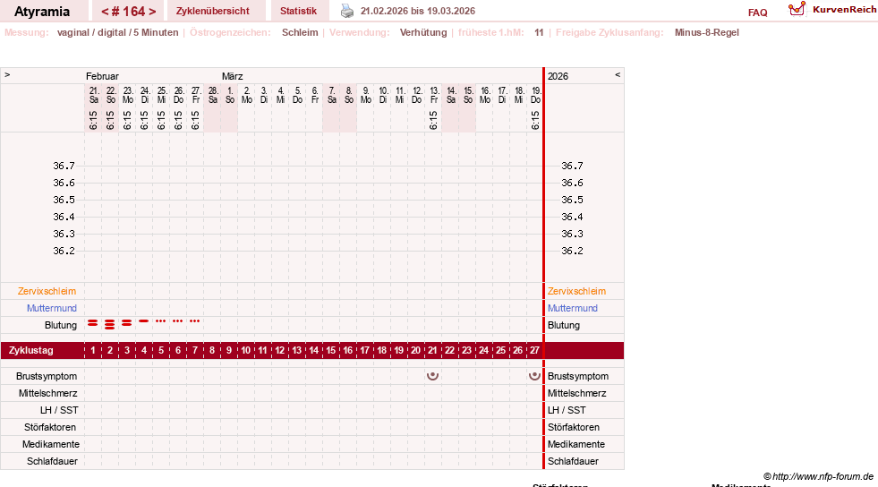This screenshot has width=878, height=487.
Task: Click the left Mittelschmerz row label
Action: coord(48,393)
